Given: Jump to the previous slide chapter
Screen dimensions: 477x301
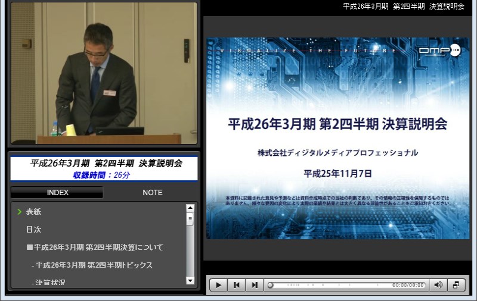Looking at the screenshot, I should coord(236,285).
